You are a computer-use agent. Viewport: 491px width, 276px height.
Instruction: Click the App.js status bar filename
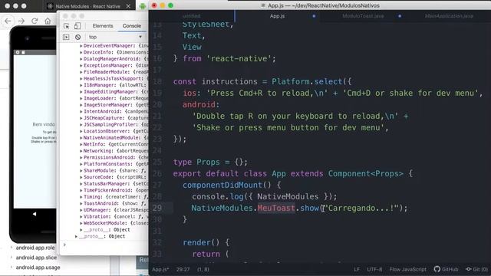(x=160, y=269)
